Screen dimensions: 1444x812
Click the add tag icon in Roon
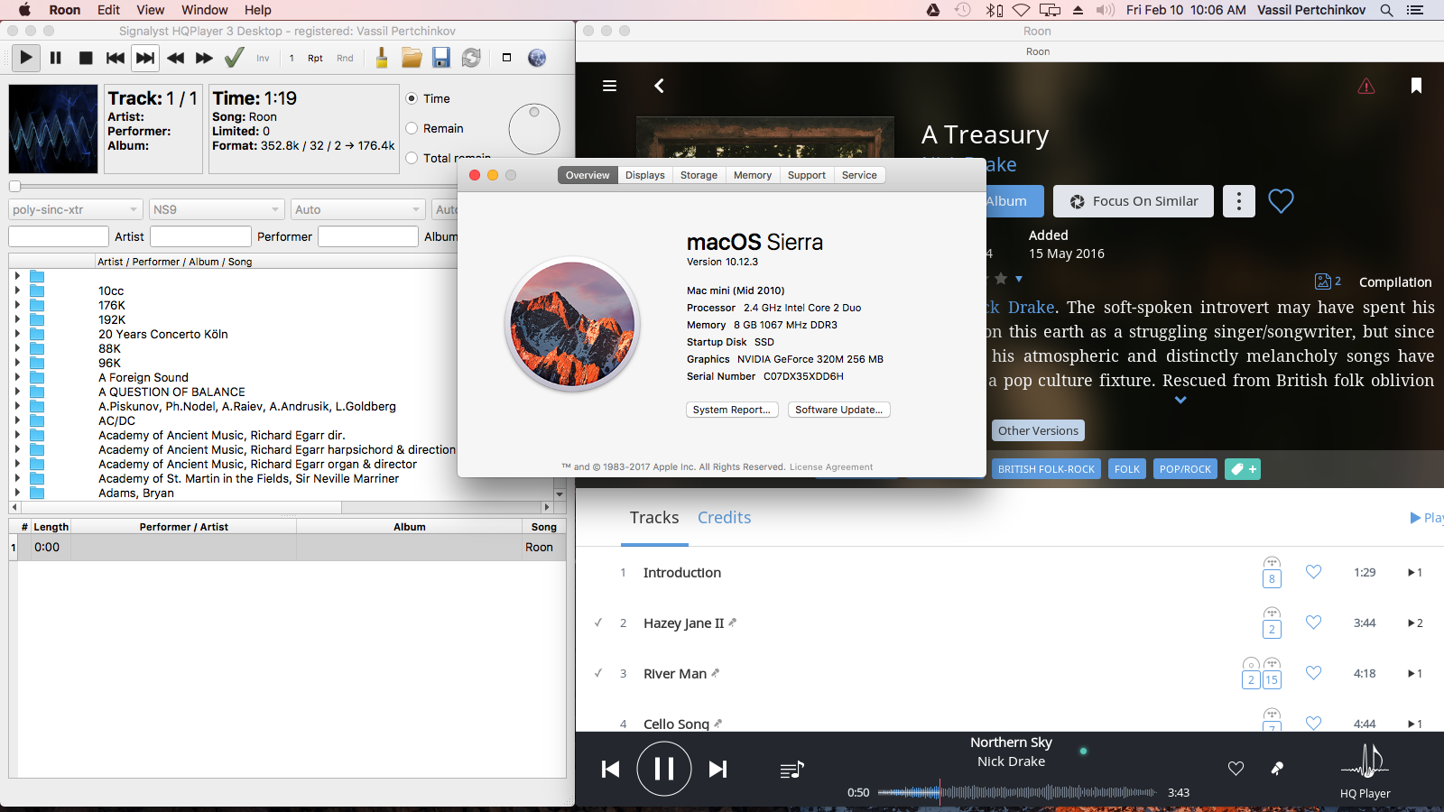[1243, 469]
